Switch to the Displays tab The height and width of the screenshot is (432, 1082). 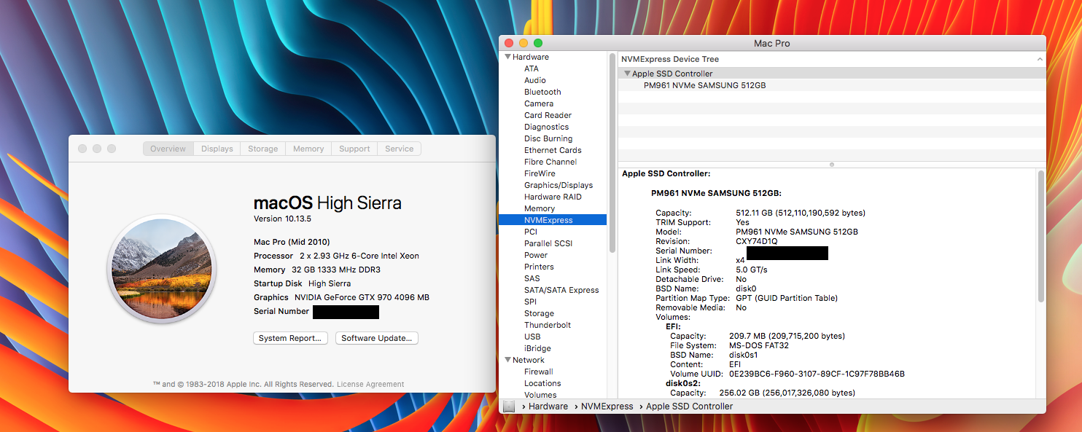pyautogui.click(x=217, y=149)
